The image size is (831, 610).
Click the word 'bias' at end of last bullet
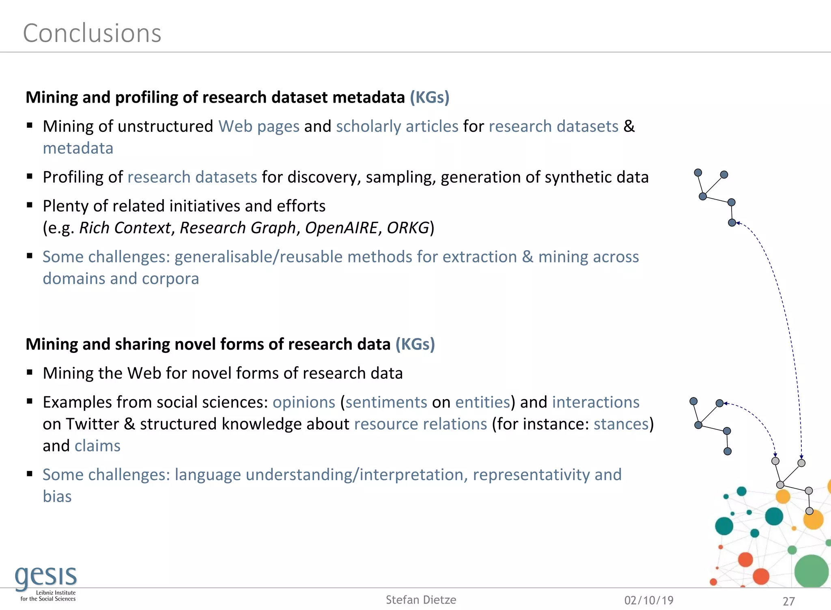pyautogui.click(x=57, y=496)
